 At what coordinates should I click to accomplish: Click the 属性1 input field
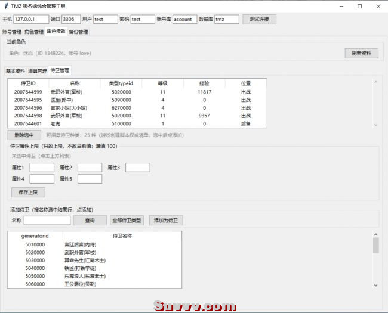42,168
